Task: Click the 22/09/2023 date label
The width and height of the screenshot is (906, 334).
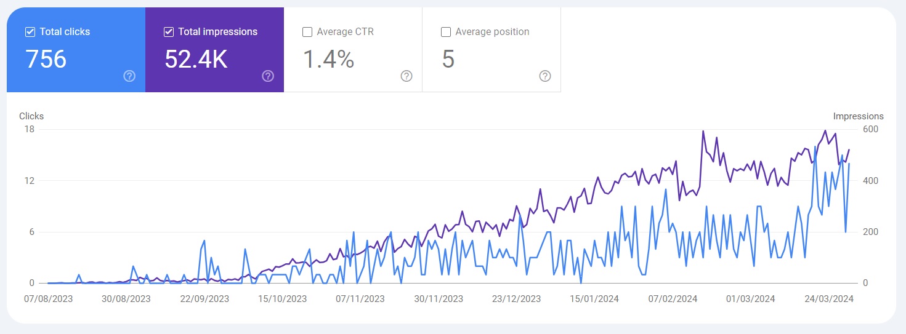Action: (204, 299)
